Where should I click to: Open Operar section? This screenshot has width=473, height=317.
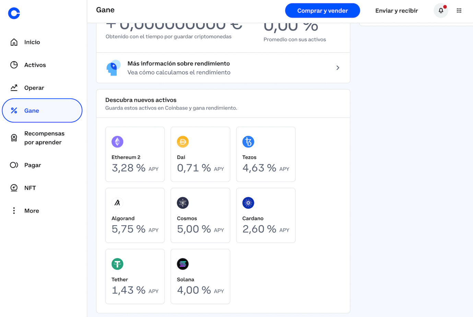pos(34,88)
